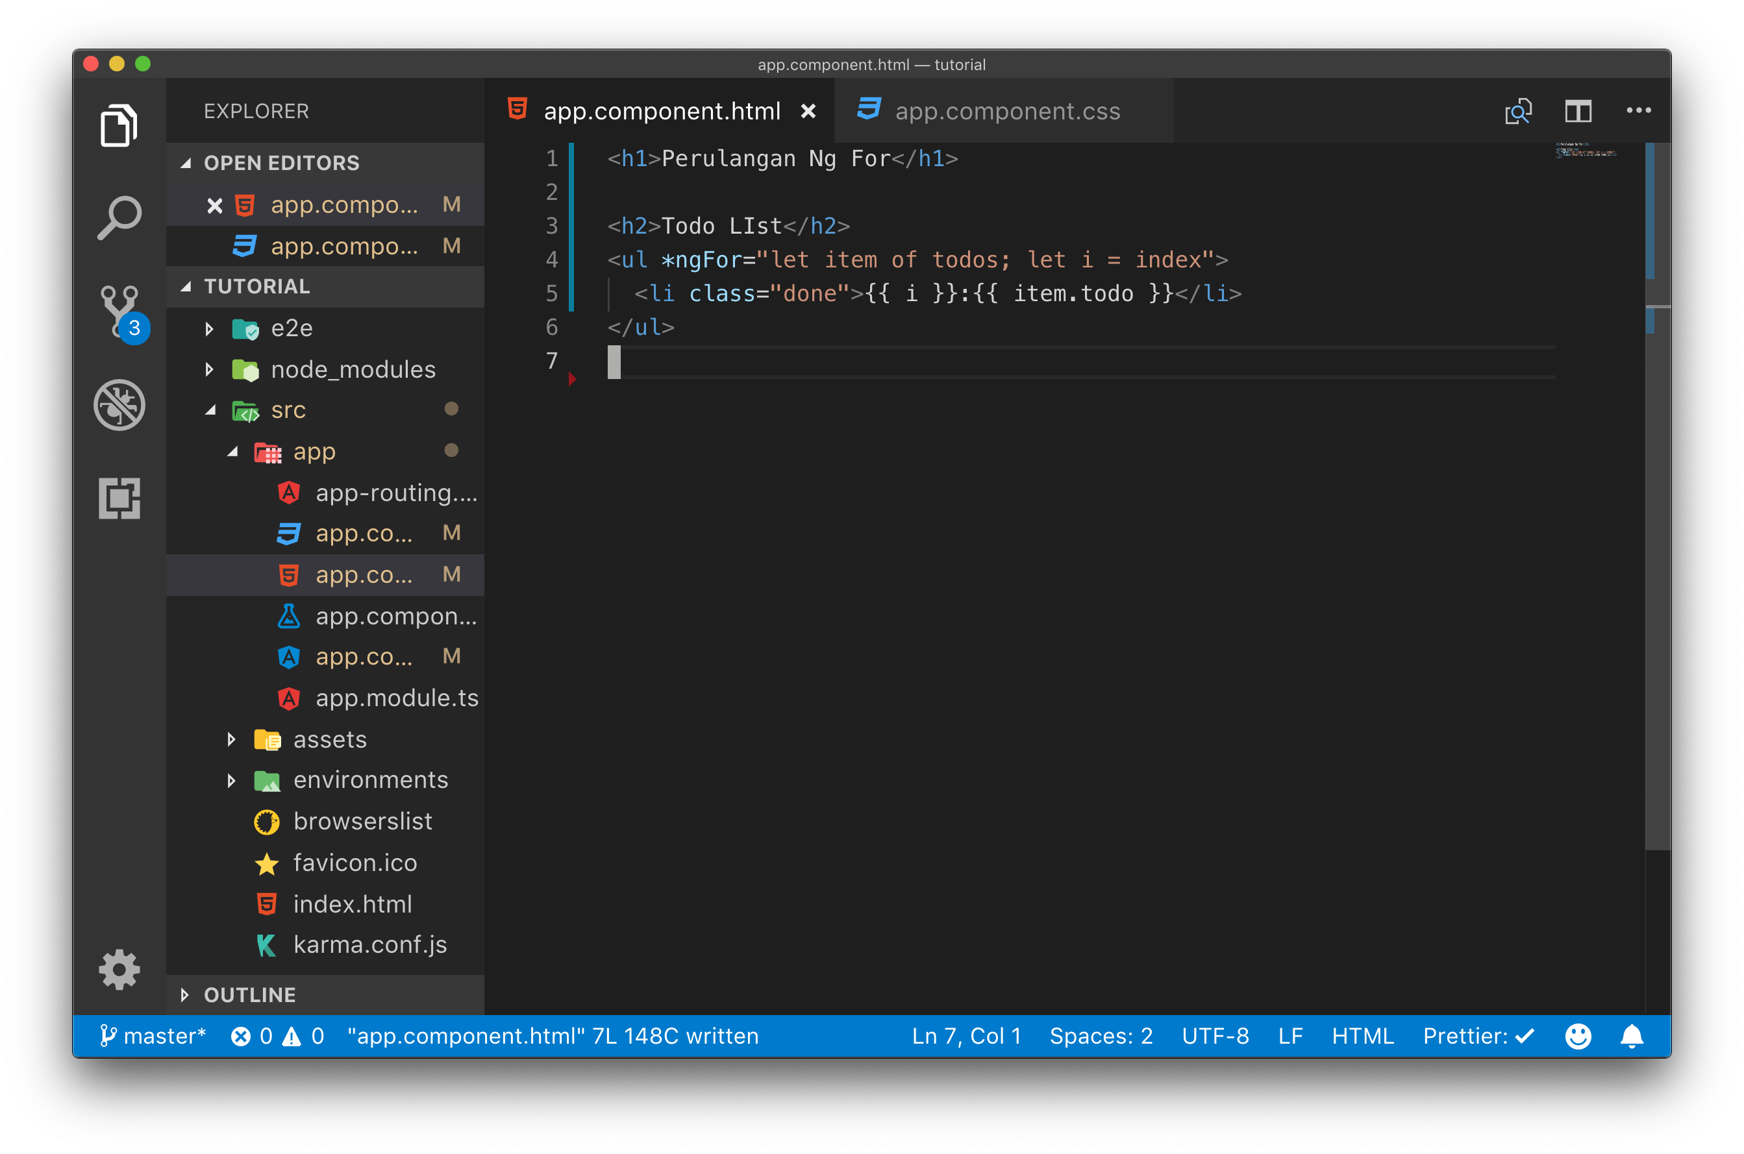The image size is (1744, 1154).
Task: Click the master* git branch indicator
Action: (x=153, y=1037)
